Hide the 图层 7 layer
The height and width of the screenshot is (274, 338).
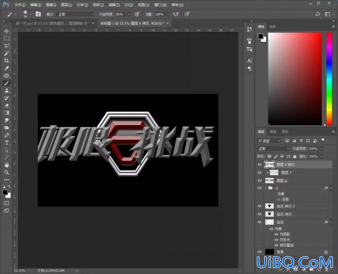tap(259, 172)
